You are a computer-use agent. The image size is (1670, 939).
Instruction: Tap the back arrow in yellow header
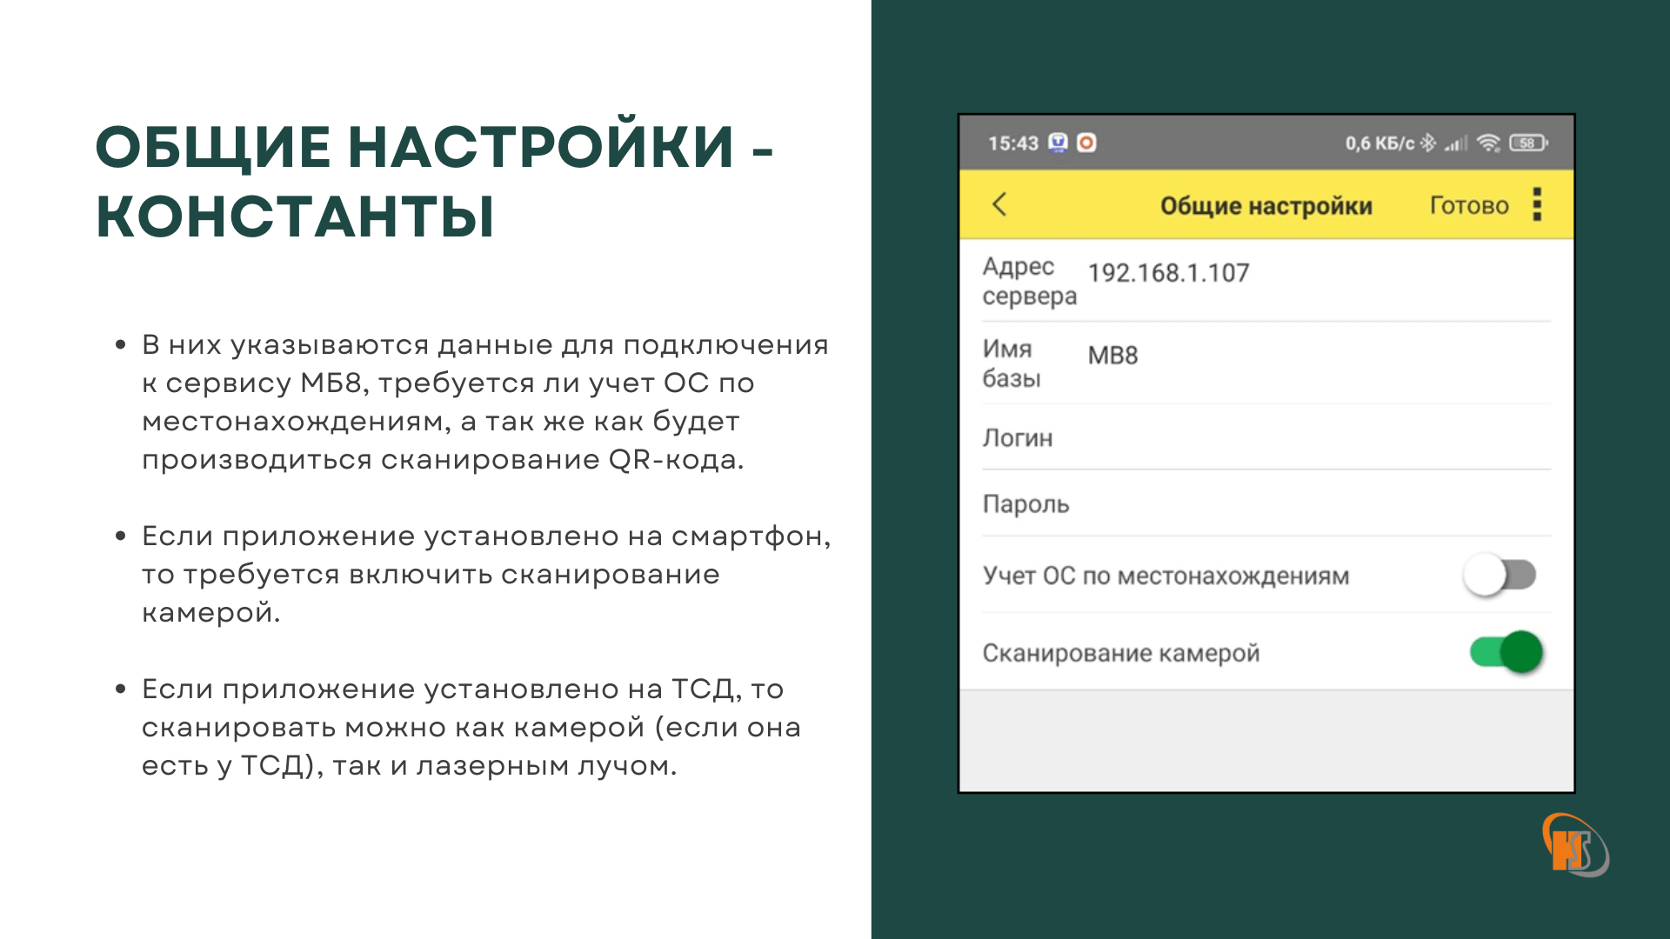click(999, 204)
